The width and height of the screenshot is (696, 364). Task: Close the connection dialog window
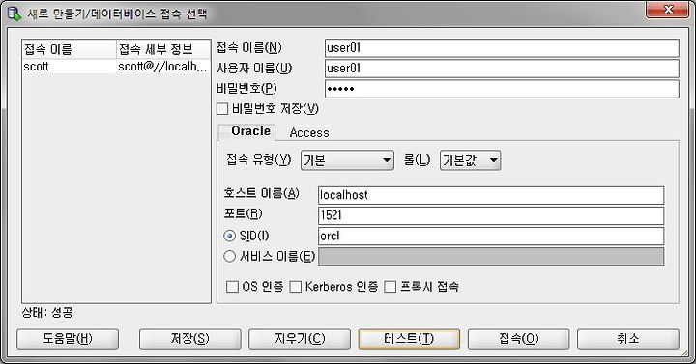[x=667, y=10]
